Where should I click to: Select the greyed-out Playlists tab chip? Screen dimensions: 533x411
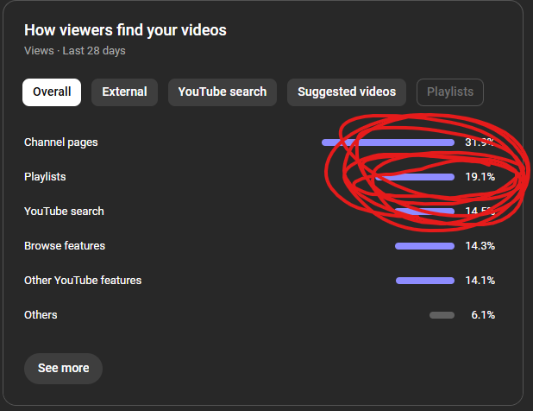[x=450, y=92]
